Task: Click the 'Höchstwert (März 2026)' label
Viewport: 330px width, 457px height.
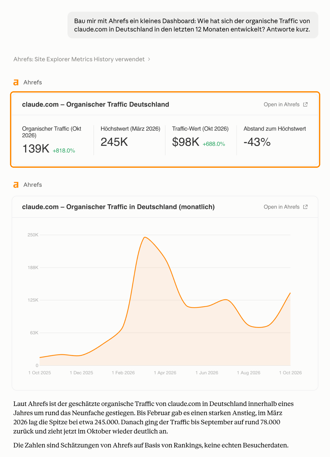Action: [x=130, y=129]
